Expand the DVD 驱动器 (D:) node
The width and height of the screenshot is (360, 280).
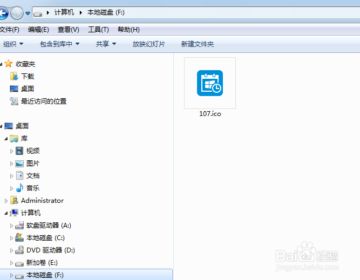click(x=11, y=250)
